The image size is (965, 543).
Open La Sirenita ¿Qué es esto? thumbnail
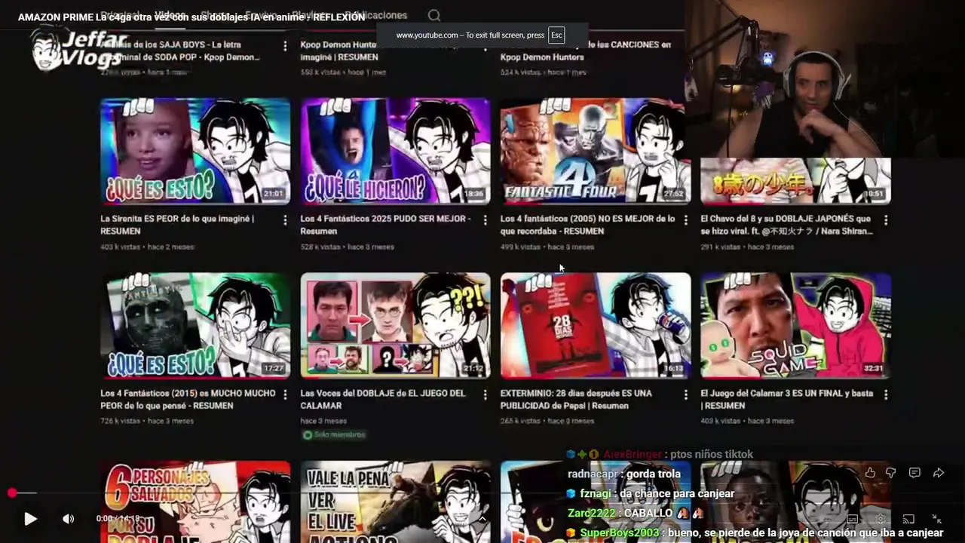tap(195, 151)
